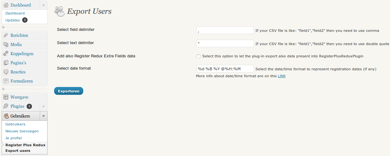Click the date format input field
This screenshot has width=390, height=156.
click(x=225, y=69)
